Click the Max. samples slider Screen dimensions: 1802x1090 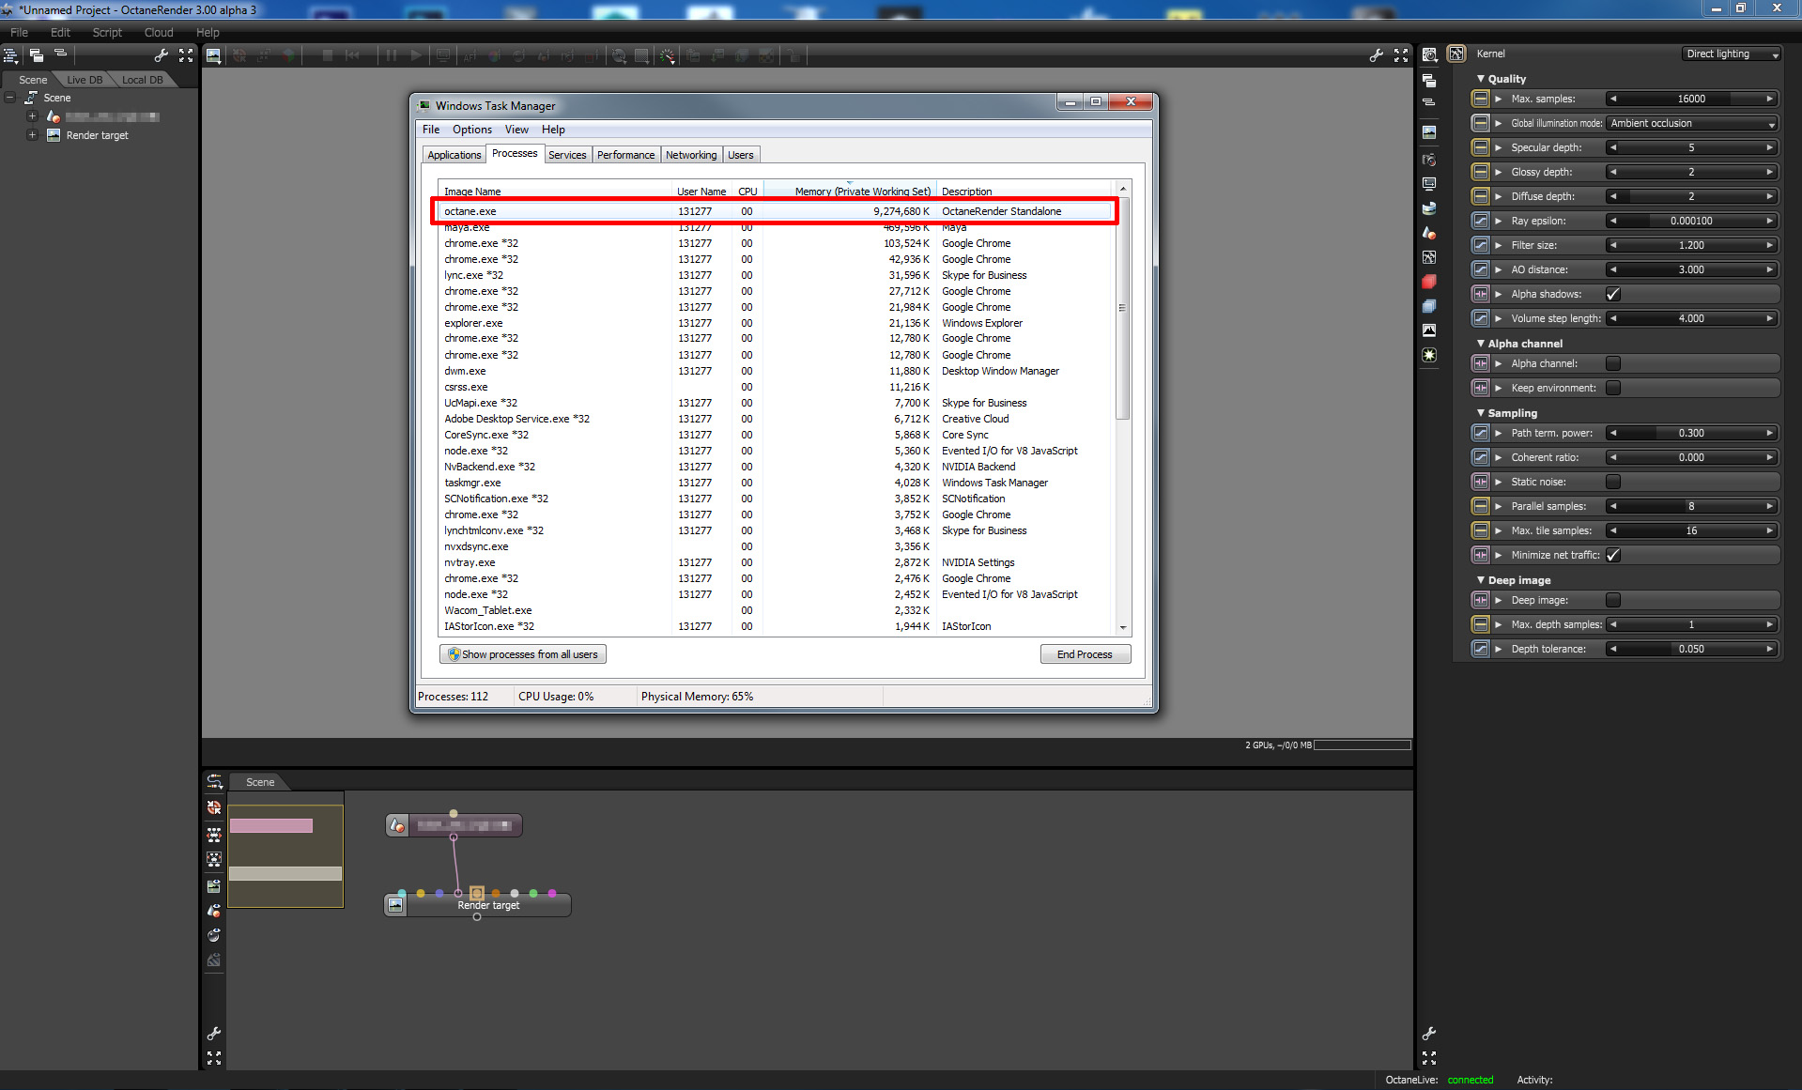click(1691, 99)
